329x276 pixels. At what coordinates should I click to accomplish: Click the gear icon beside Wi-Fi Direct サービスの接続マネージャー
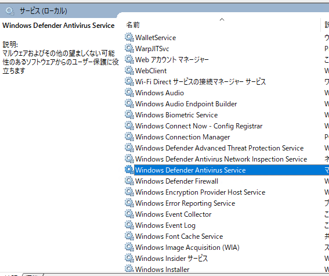pyautogui.click(x=129, y=81)
